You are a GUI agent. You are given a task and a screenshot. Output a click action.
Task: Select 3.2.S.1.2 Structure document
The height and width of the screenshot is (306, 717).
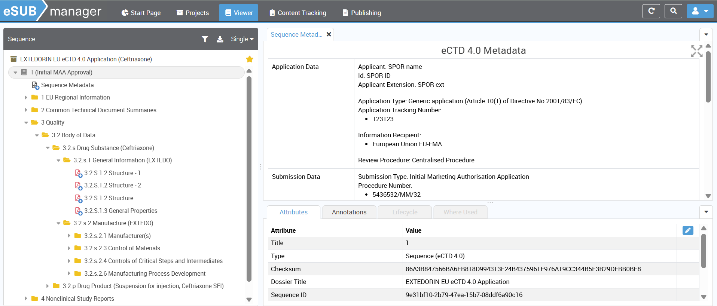(x=109, y=198)
